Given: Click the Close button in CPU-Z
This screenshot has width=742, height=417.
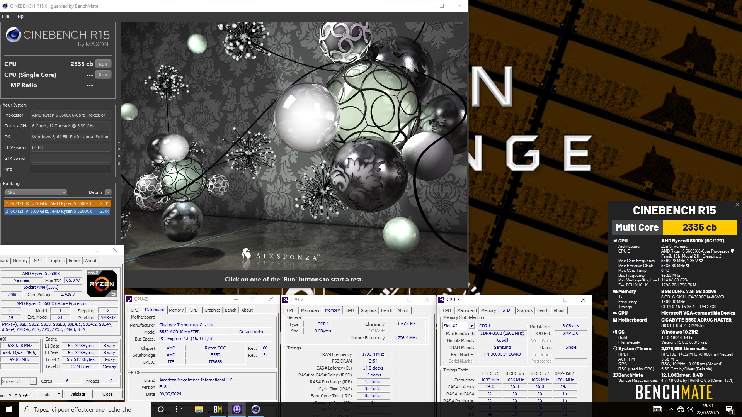Looking at the screenshot, I should [107, 394].
